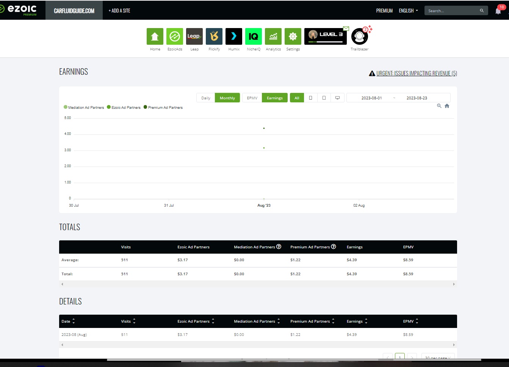The width and height of the screenshot is (509, 367).
Task: Click Details table horizontal scrollbar
Action: point(258,345)
